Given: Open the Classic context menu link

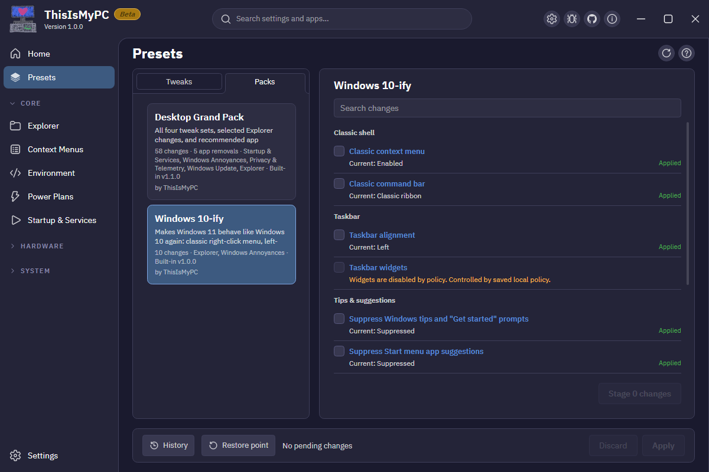Looking at the screenshot, I should tap(387, 151).
